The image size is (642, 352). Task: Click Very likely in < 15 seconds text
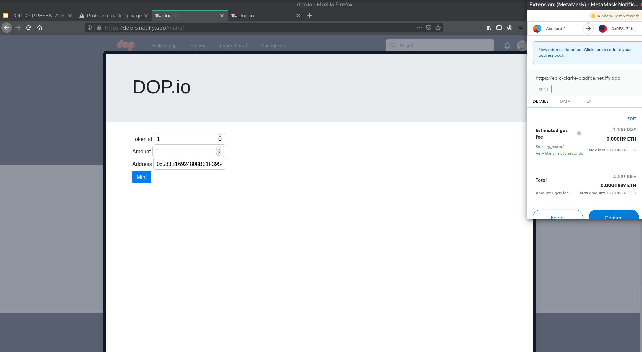(x=559, y=153)
